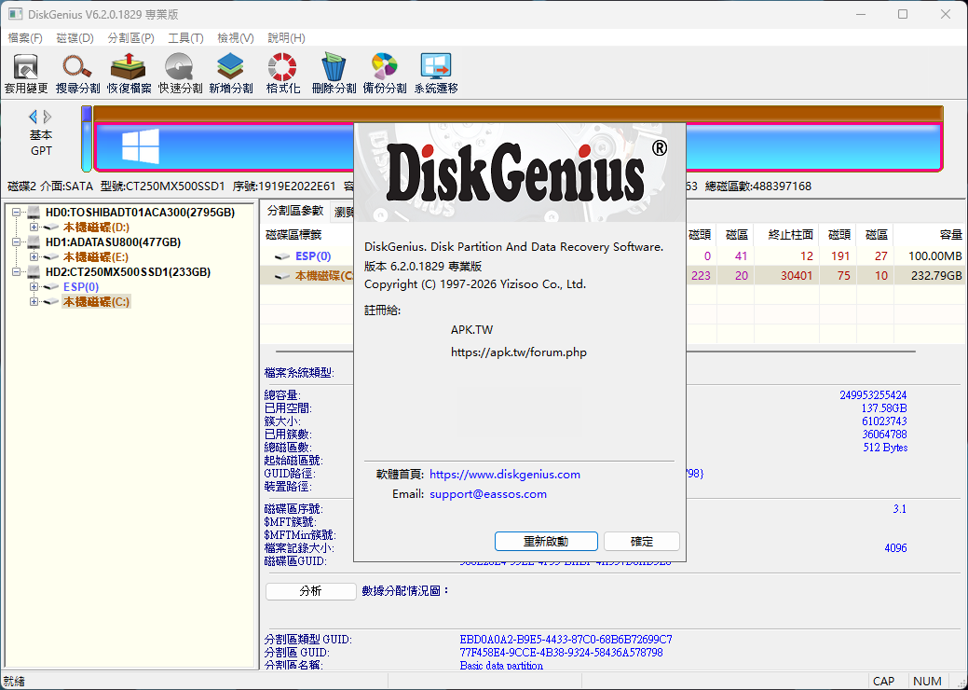Open the 檢視(V) menu
This screenshot has height=690, width=968.
236,38
